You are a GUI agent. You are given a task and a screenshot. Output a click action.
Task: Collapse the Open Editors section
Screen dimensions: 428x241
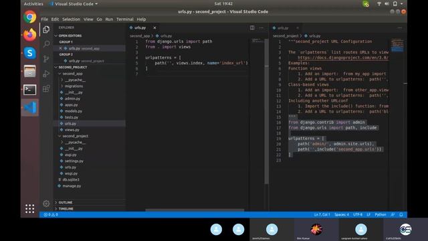coord(56,35)
